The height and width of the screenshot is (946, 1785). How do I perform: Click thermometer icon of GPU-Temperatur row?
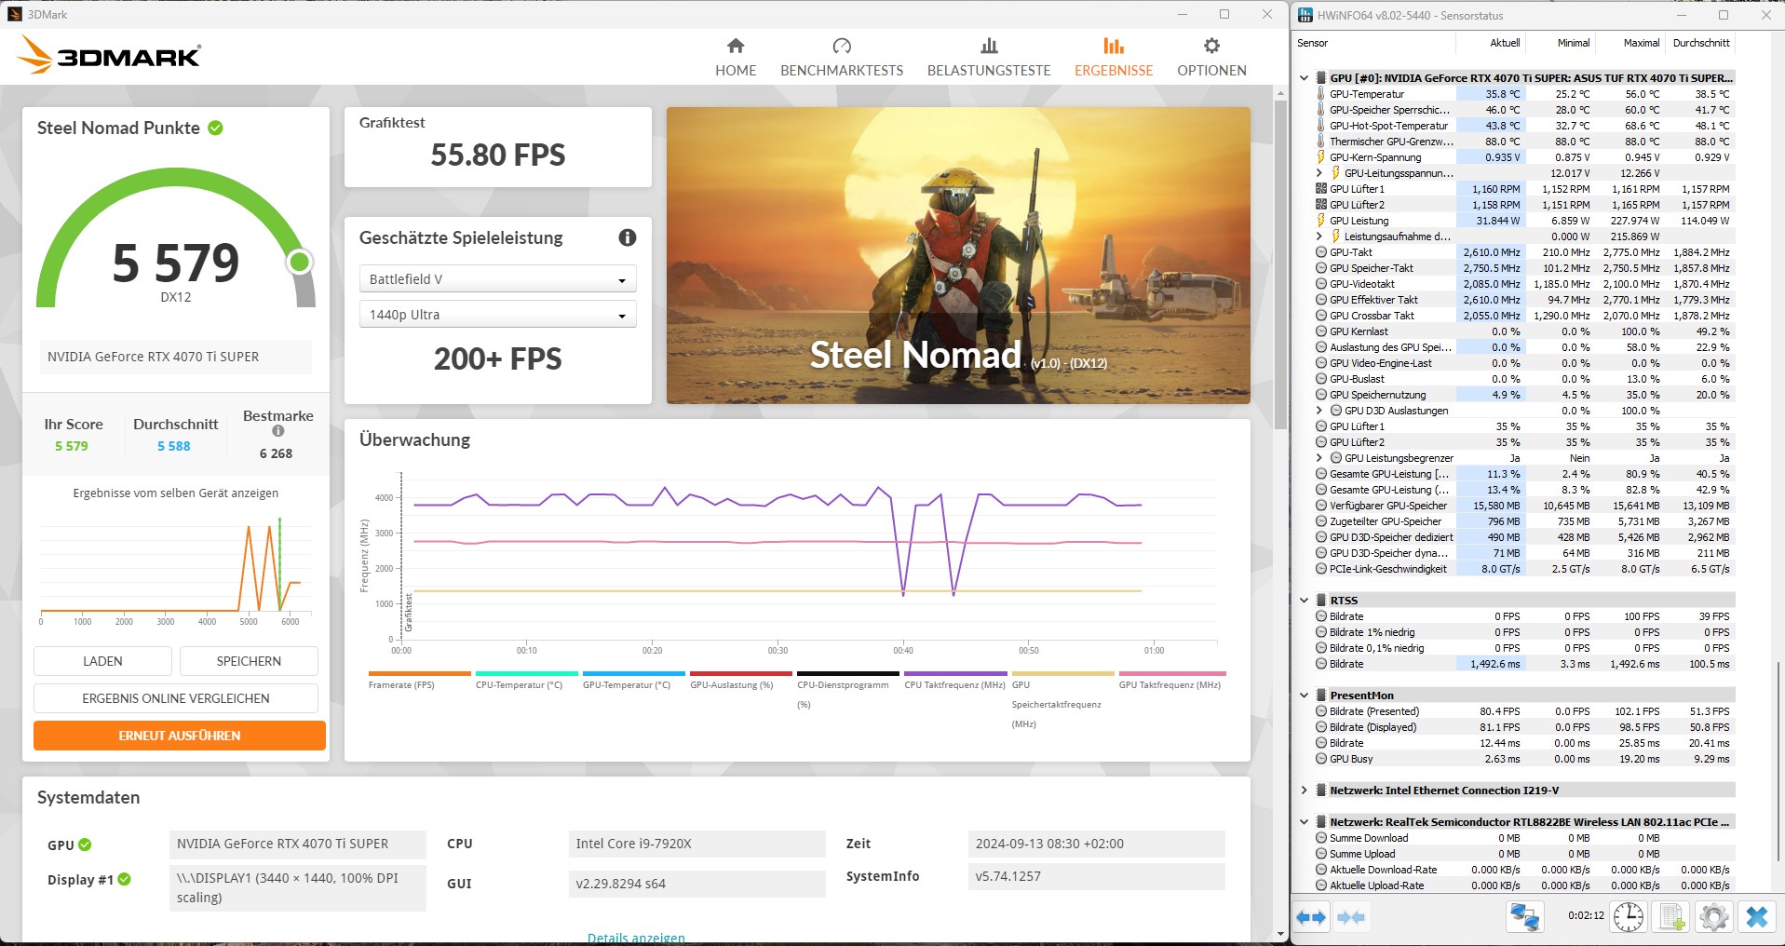(x=1320, y=94)
